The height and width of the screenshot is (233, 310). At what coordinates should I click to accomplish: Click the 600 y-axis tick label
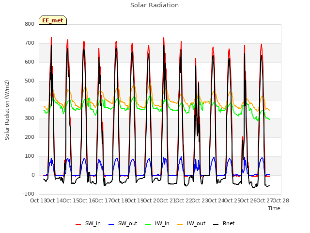coord(30,62)
